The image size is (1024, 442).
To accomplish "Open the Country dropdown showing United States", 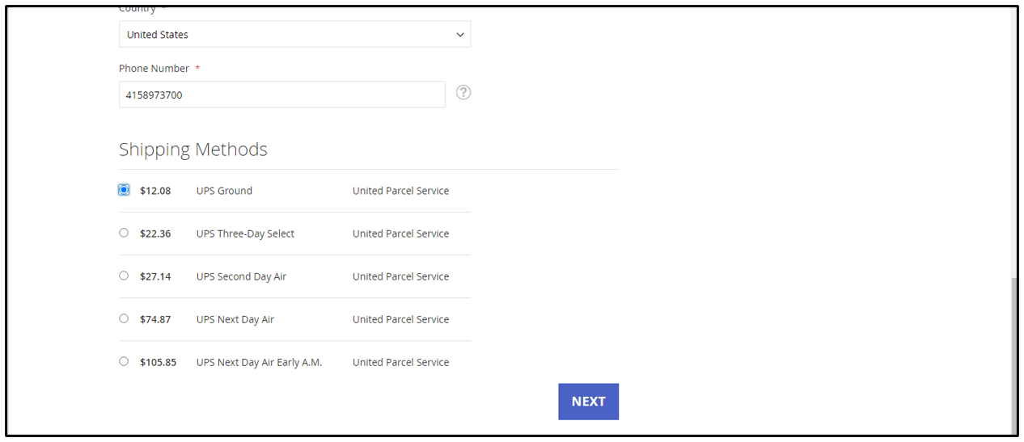I will pos(295,34).
